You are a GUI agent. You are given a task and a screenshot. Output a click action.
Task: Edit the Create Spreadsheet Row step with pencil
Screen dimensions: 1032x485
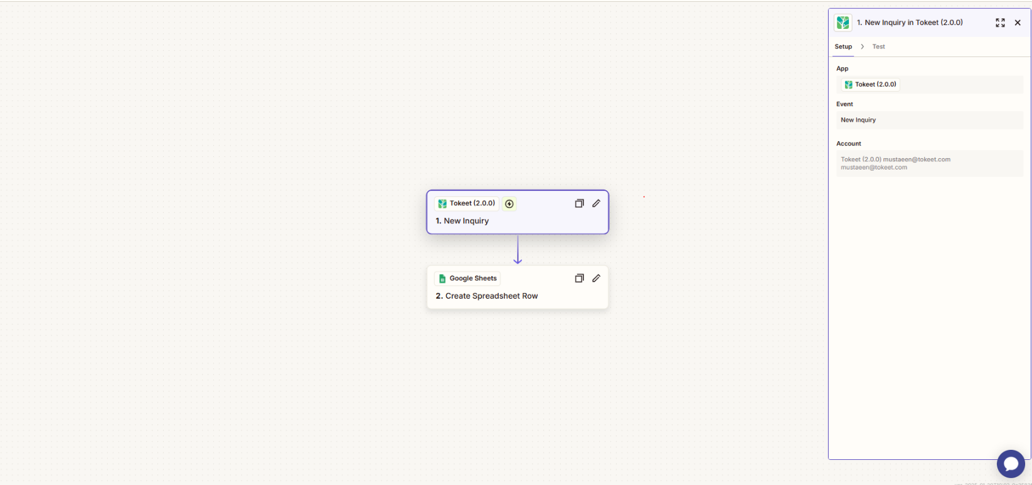click(596, 278)
